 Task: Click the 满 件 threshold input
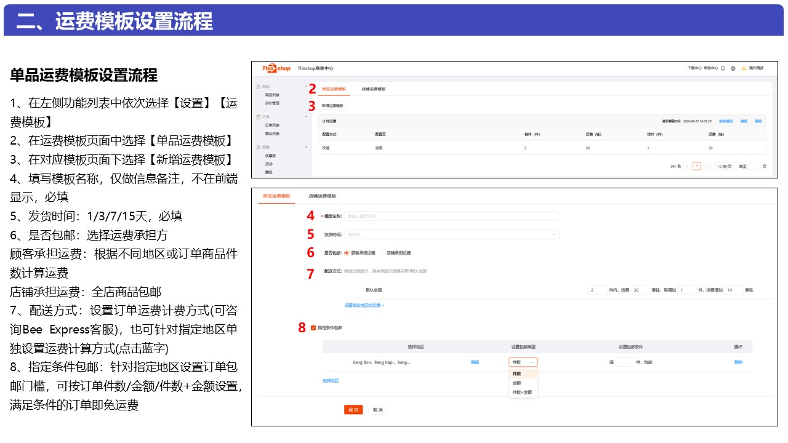pos(625,362)
